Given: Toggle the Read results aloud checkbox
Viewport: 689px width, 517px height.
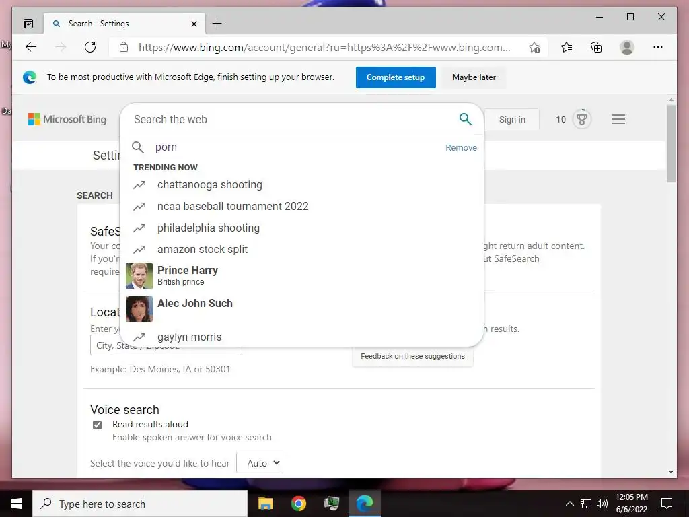Looking at the screenshot, I should tap(97, 425).
